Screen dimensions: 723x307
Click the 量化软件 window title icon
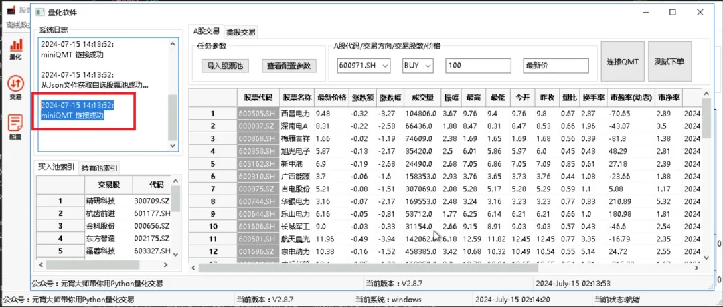(x=39, y=13)
